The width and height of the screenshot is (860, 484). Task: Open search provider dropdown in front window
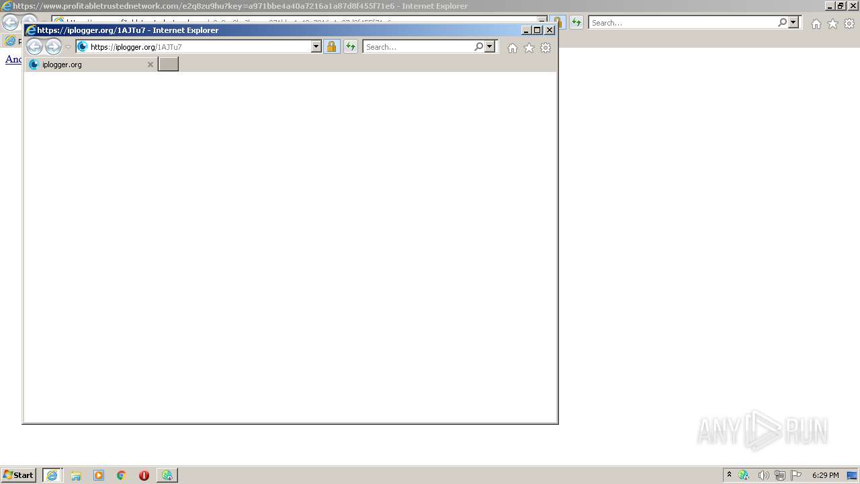(490, 47)
